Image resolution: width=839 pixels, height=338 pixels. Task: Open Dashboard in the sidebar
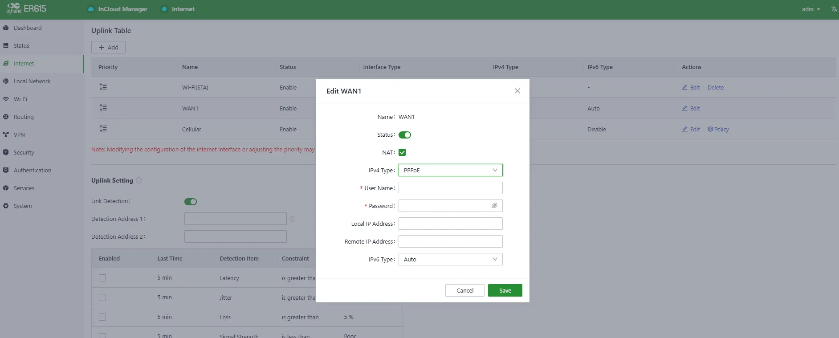(42, 28)
